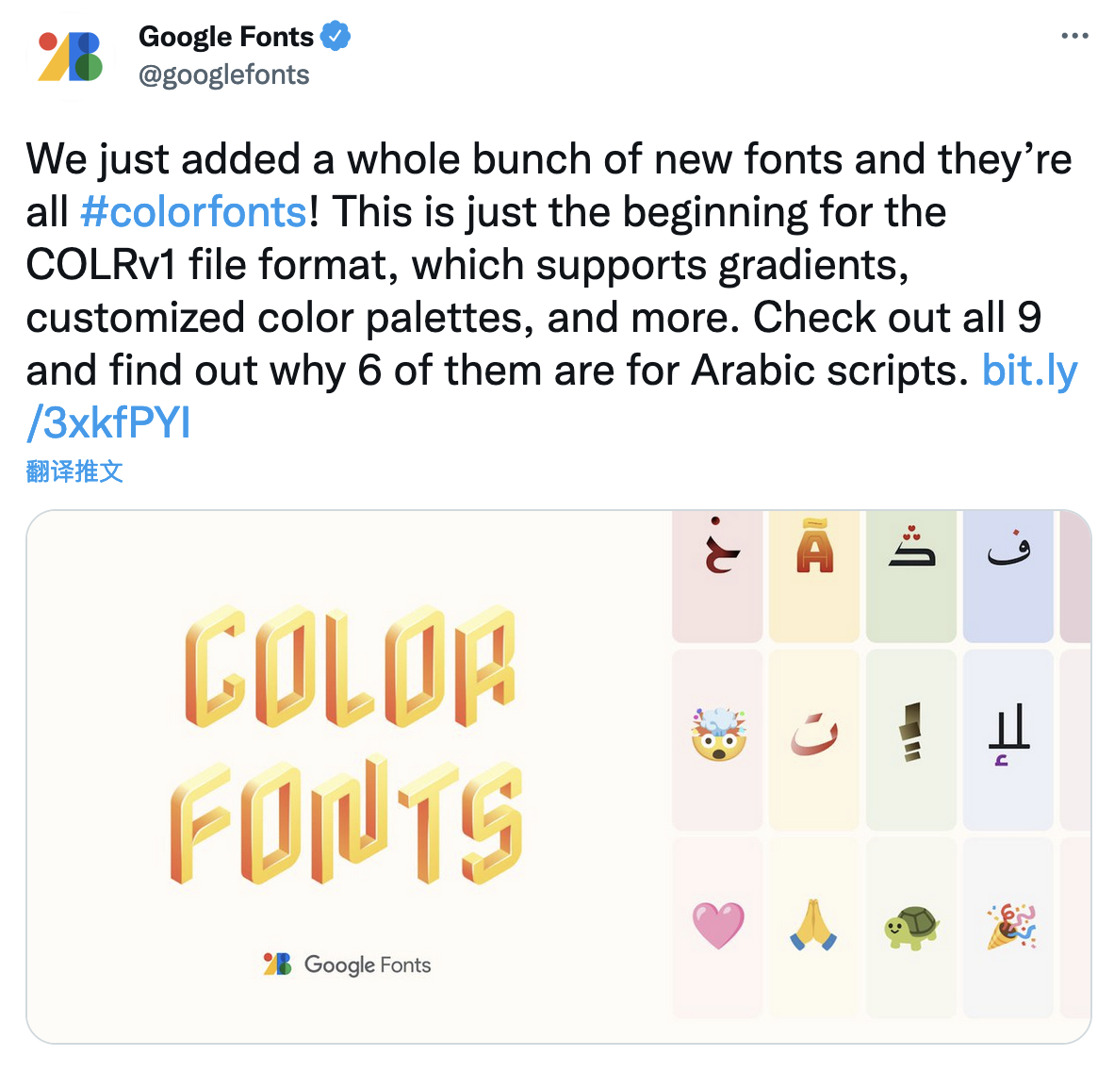
Task: Click the blue verified badge next to Google Fonts
Action: [336, 36]
